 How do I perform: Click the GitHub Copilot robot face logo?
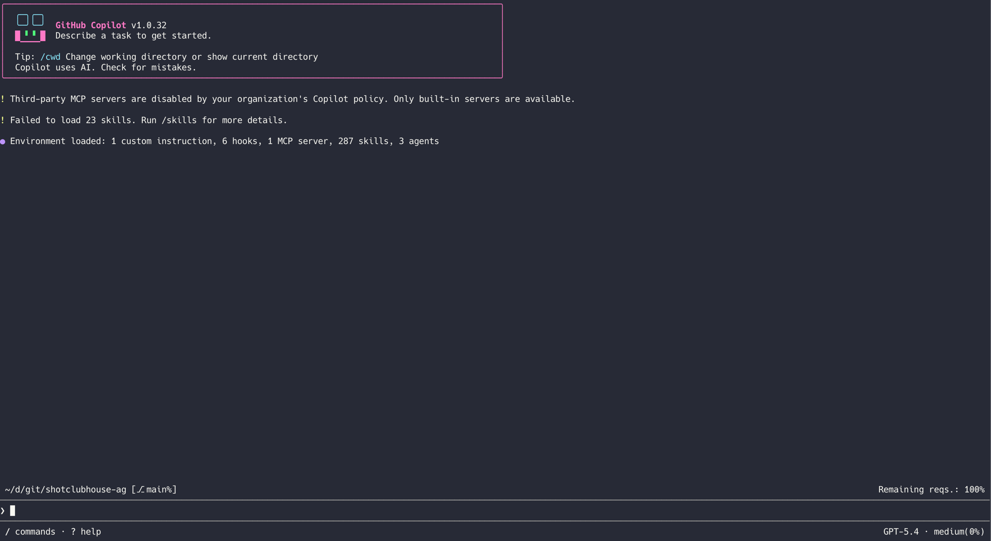pos(30,28)
